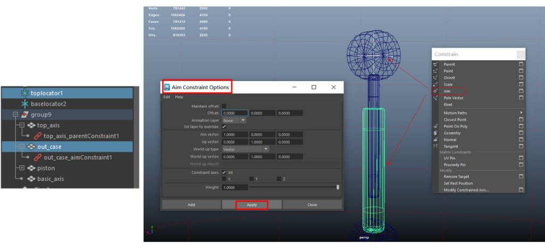
Task: Click the World up vector Y field
Action: [262, 157]
